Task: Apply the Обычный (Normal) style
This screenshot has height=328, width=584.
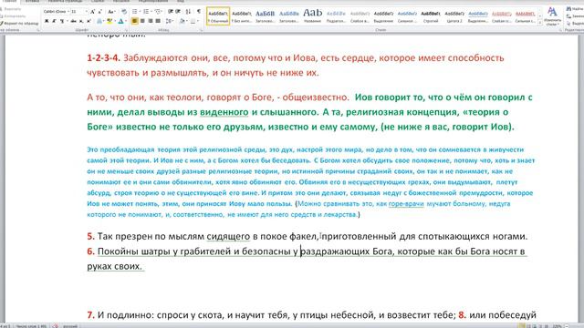Action: click(218, 16)
